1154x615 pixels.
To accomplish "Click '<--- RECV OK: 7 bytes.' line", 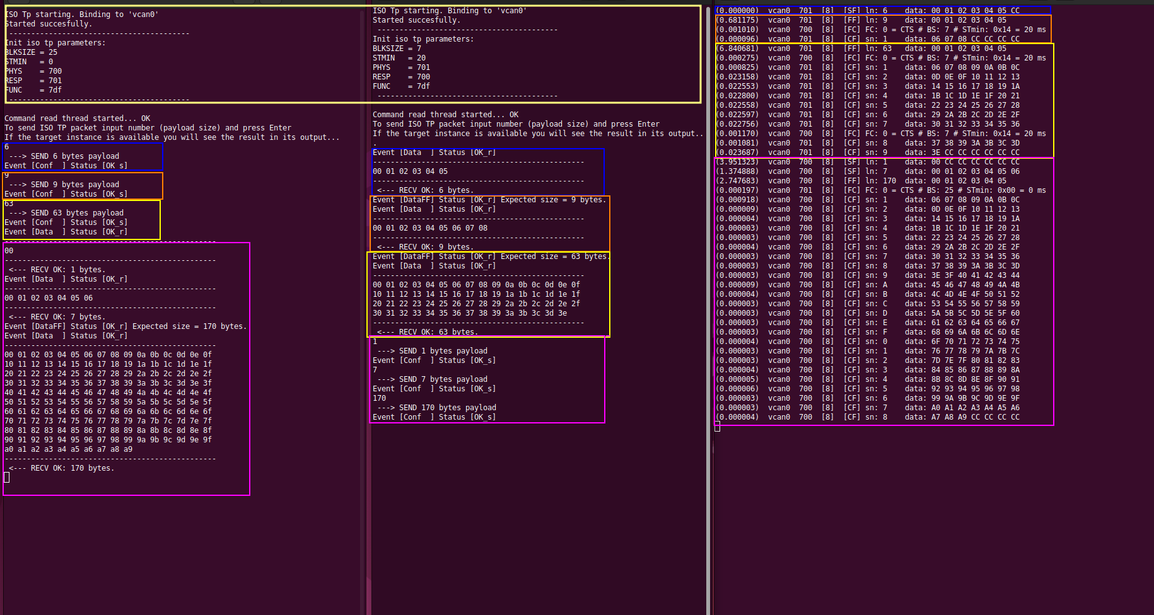I will (57, 317).
